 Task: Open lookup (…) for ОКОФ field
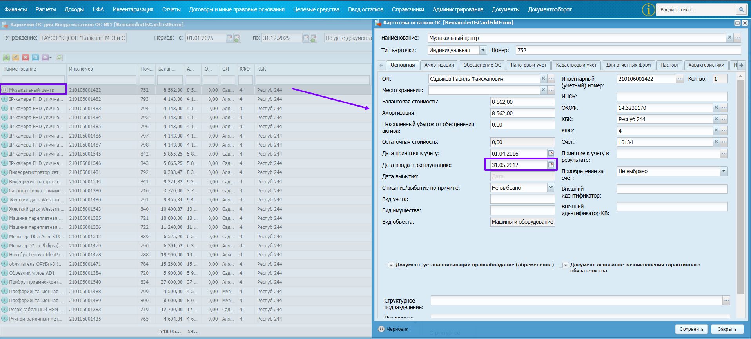[724, 107]
